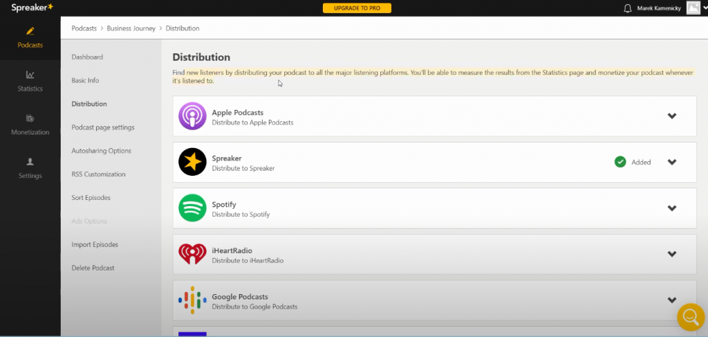This screenshot has height=337, width=708.
Task: Click the Google Podcasts logo icon
Action: pyautogui.click(x=192, y=300)
